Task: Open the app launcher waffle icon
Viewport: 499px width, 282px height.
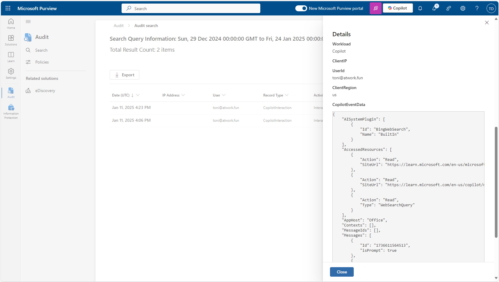Action: 8,8
